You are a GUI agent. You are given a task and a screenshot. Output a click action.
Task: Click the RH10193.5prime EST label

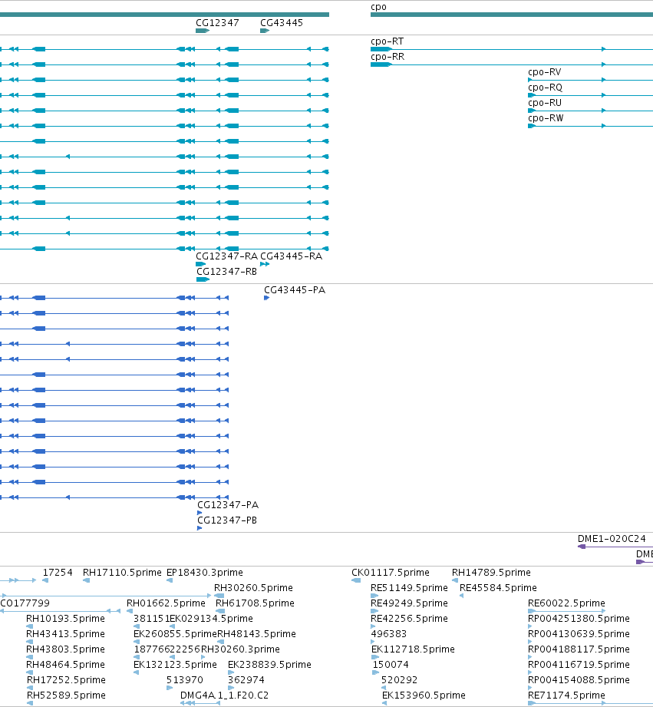click(65, 618)
